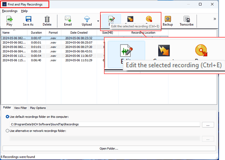Click the Transcribe toolbar icon
225x160 pixels.
pos(186,19)
